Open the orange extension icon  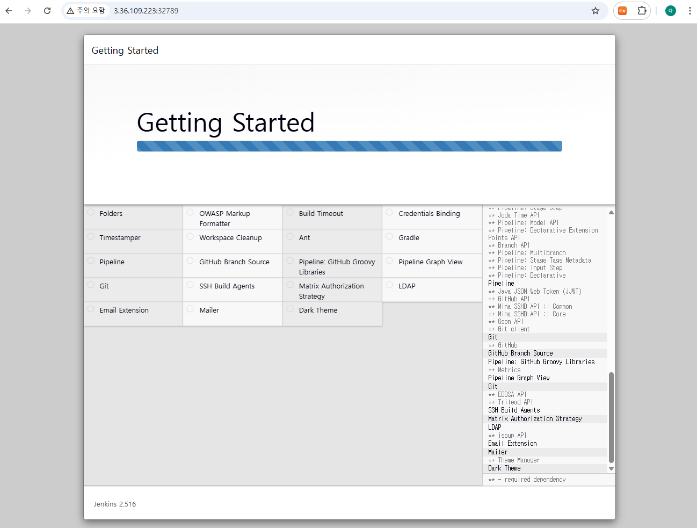[622, 11]
